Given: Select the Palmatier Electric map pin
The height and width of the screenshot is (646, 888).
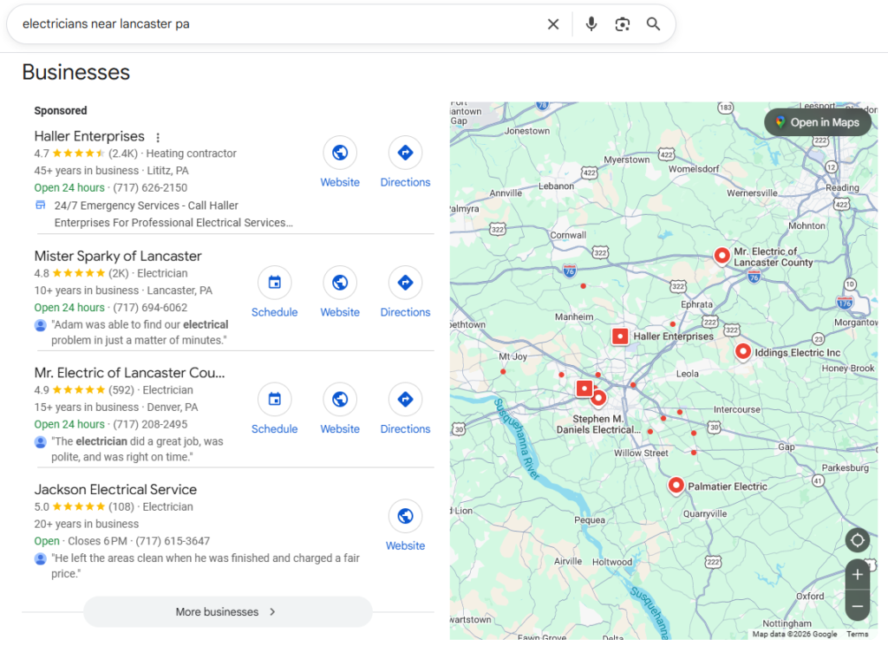Looking at the screenshot, I should coord(676,486).
